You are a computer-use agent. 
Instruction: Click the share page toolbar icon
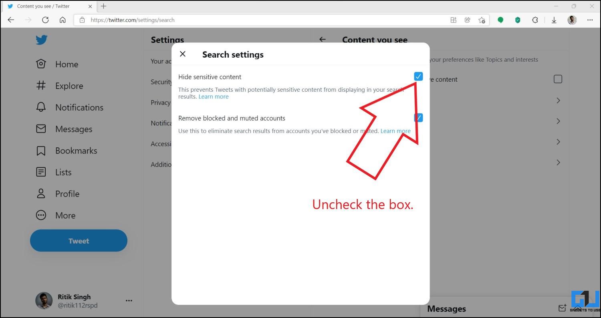tap(468, 20)
